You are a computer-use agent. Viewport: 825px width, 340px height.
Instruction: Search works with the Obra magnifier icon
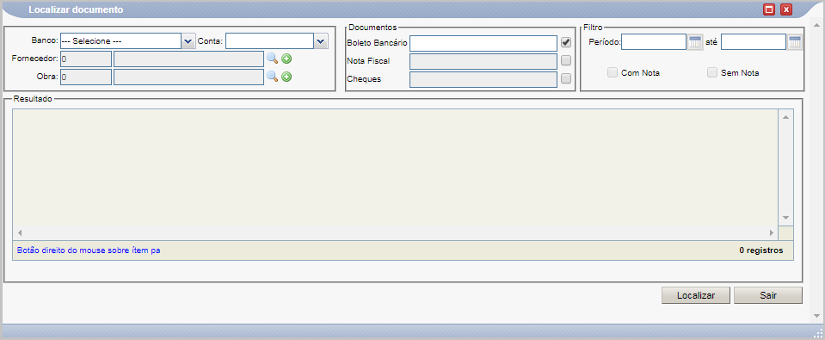pyautogui.click(x=272, y=77)
